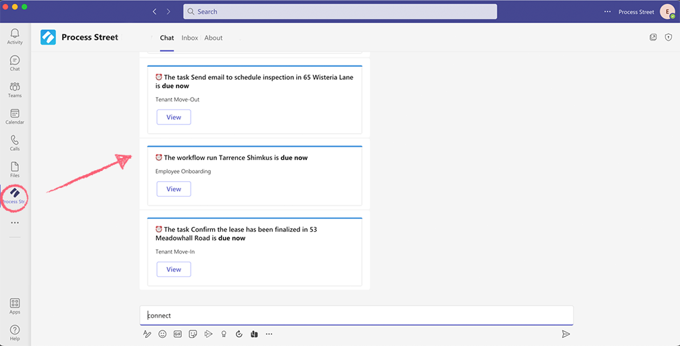Open the Apps store icon
680x346 pixels.
[15, 306]
